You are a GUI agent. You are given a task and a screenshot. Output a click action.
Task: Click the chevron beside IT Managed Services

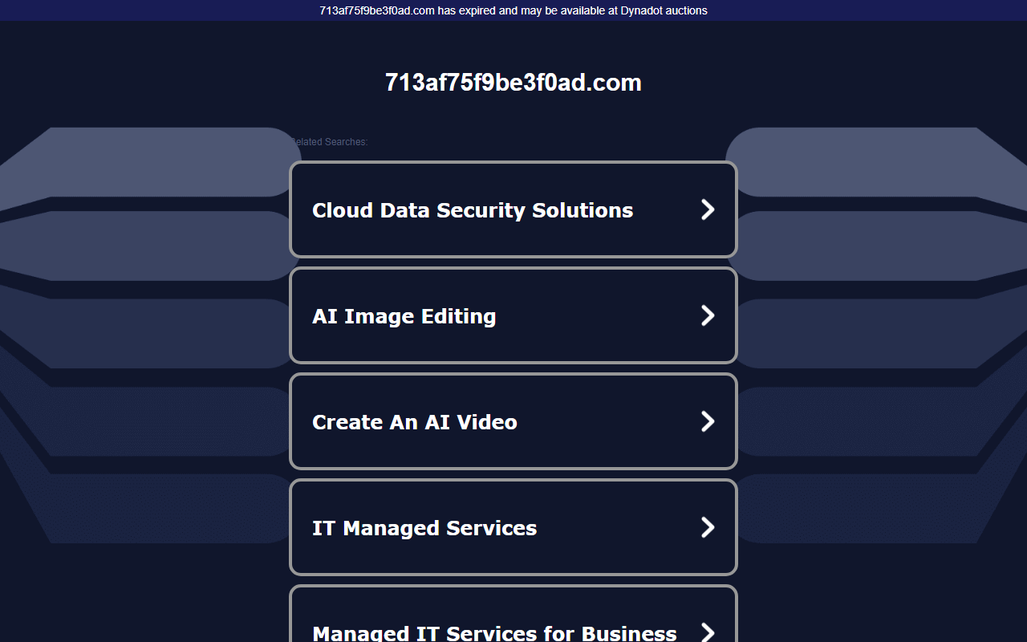pos(708,527)
